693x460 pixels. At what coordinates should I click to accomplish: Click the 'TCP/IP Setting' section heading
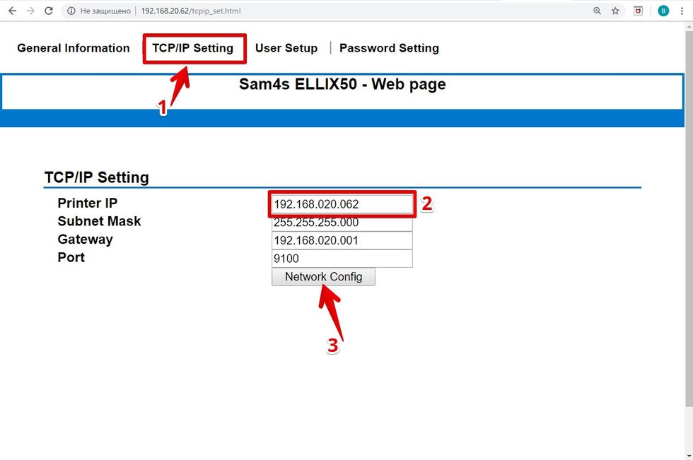(97, 177)
